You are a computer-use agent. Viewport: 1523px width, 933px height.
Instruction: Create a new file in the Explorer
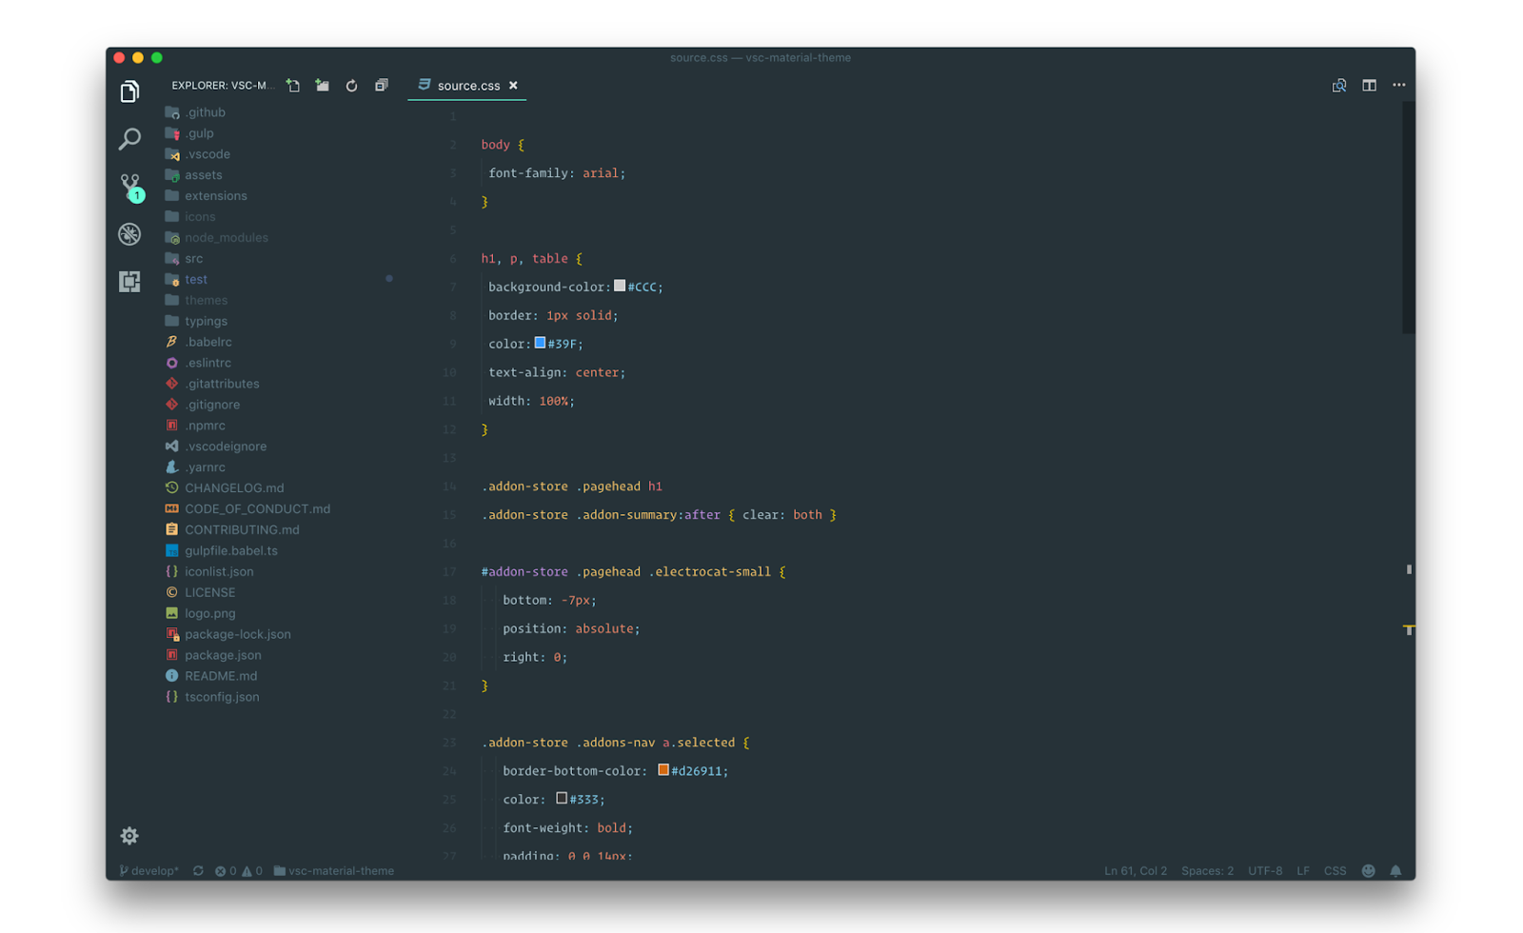pyautogui.click(x=292, y=85)
